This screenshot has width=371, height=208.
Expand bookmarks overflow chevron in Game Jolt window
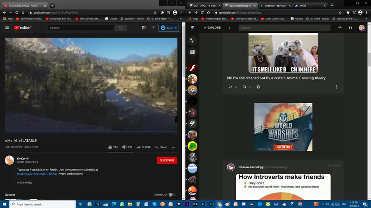[366, 18]
